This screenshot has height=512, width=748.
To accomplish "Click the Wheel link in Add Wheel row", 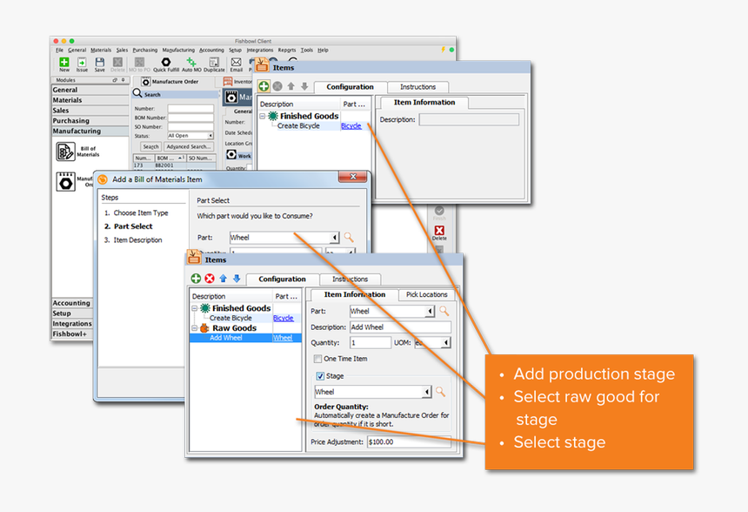I will 283,338.
